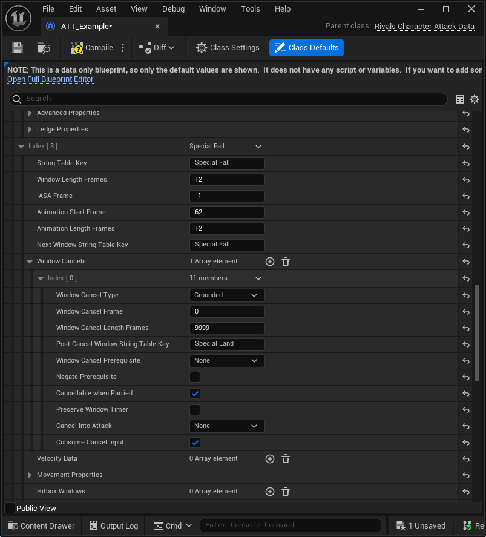
Task: Reset Cancellable when Parried to default
Action: coord(466,394)
